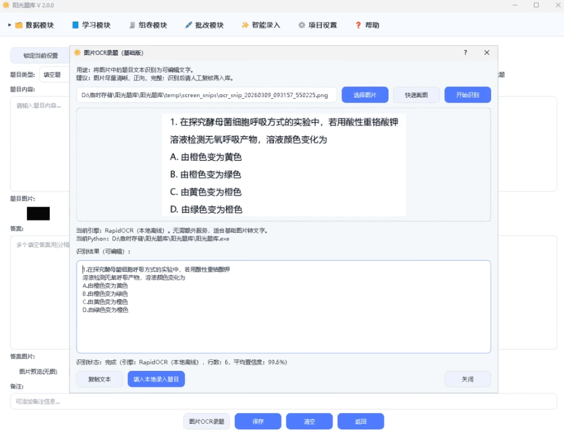Screen dimensions: 564x432
Task: Select the blue 学习模块 icon
Action: point(75,24)
